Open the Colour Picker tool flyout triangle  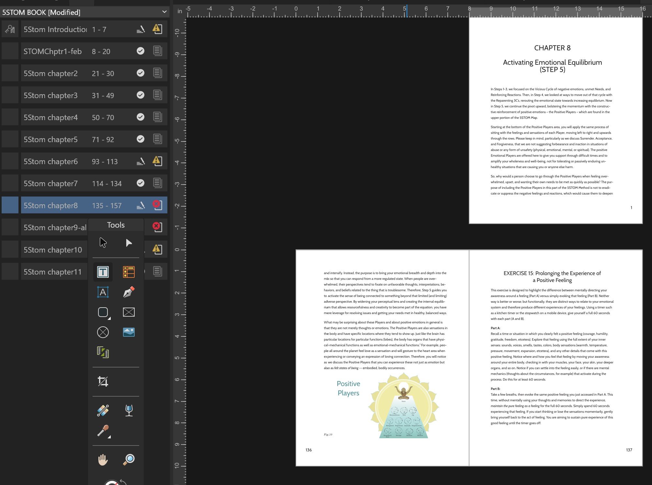pos(109,437)
